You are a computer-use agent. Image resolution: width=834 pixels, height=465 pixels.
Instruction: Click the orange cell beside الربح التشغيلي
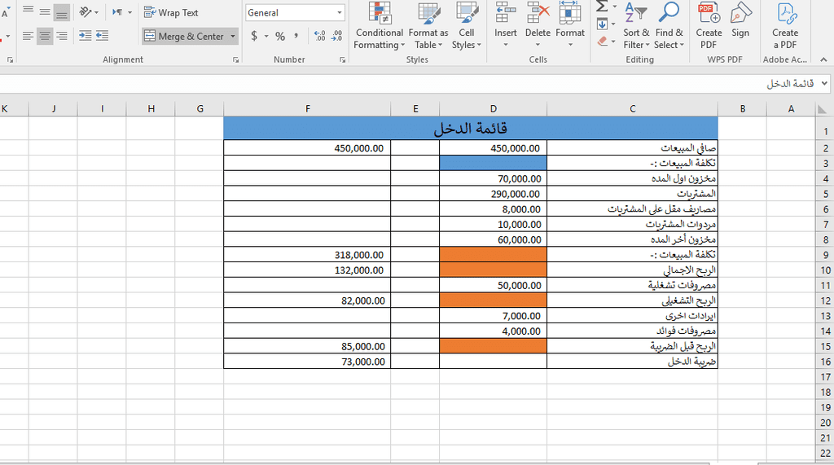click(493, 300)
